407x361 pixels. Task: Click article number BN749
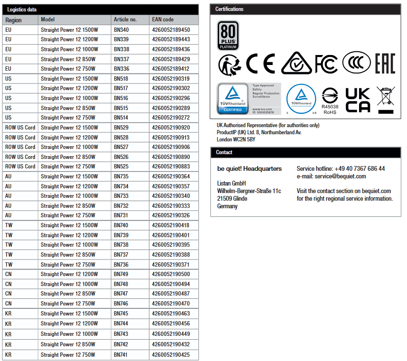(x=121, y=274)
